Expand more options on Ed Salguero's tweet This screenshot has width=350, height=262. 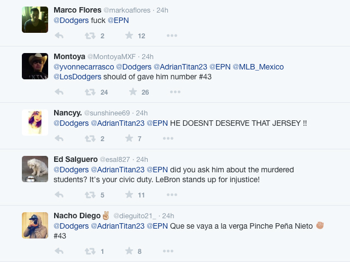tap(172, 195)
